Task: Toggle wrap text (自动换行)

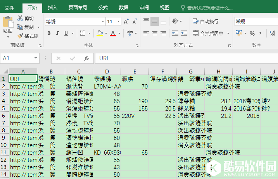Action: click(x=205, y=22)
